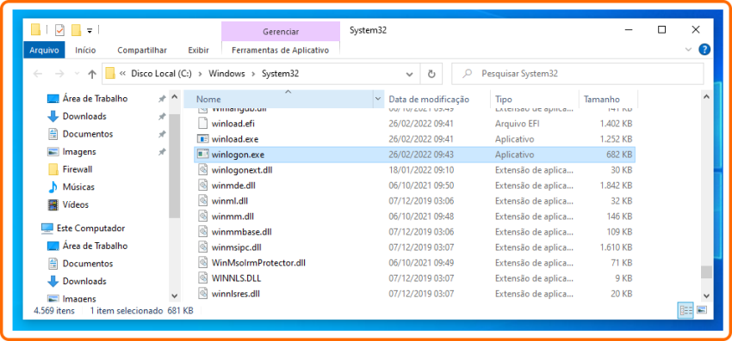The image size is (732, 341).
Task: Switch to the Compartilhar ribbon tab
Action: pyautogui.click(x=142, y=50)
